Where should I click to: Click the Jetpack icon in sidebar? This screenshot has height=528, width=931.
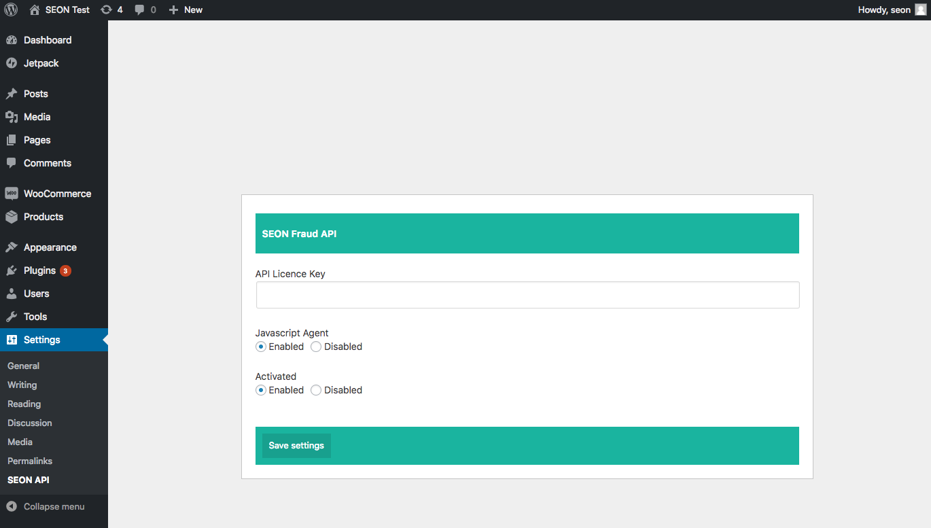click(12, 63)
